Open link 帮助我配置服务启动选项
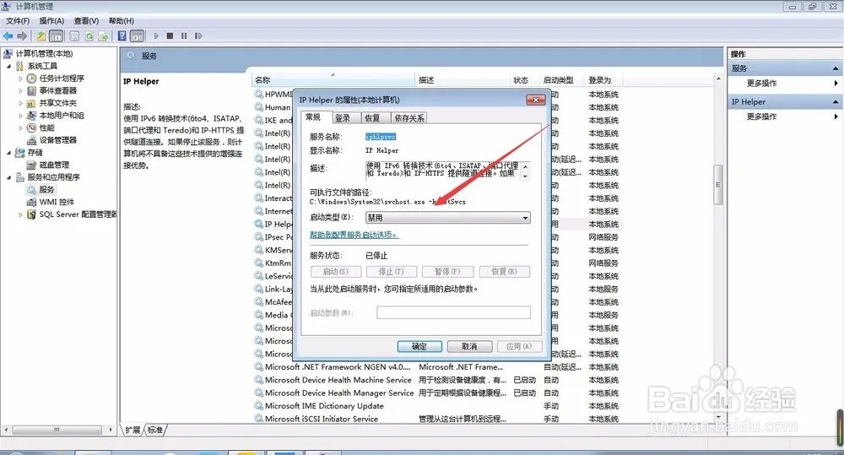844x455 pixels. (x=354, y=235)
